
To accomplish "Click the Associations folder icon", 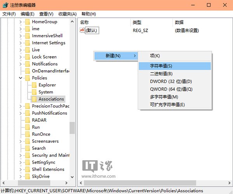I will [34, 99].
